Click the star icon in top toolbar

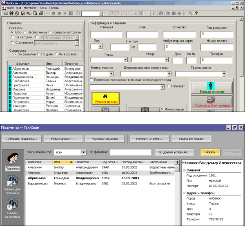[x=65, y=13]
